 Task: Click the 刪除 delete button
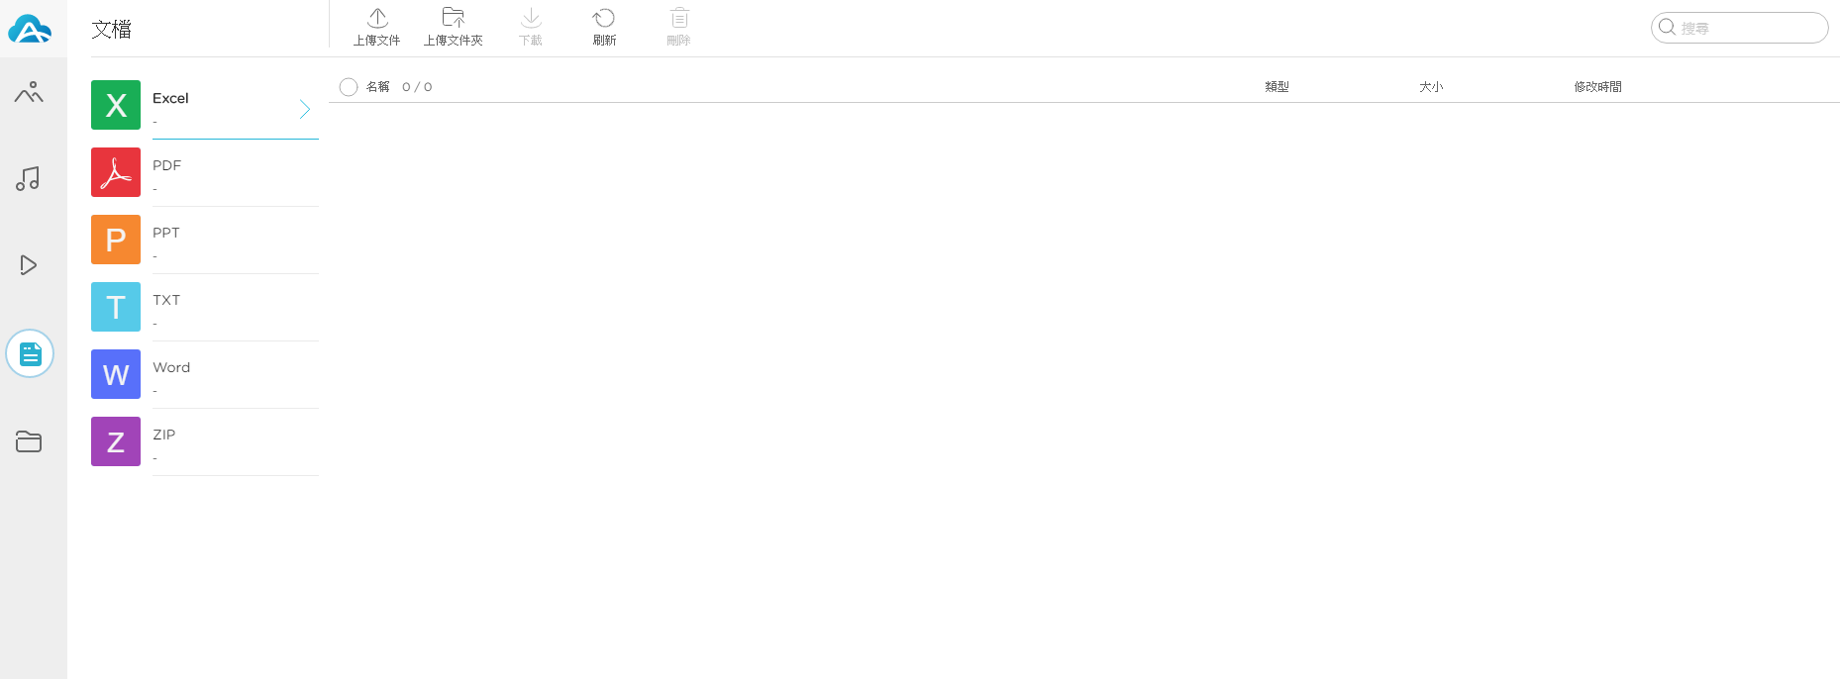coord(679,28)
